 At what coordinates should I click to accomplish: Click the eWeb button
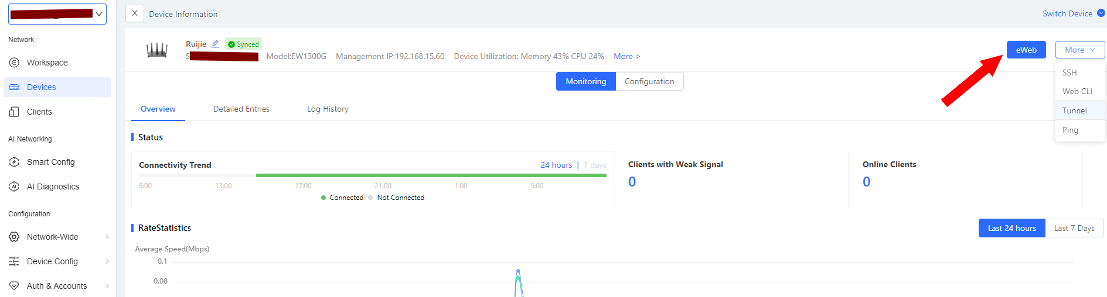click(x=1026, y=50)
